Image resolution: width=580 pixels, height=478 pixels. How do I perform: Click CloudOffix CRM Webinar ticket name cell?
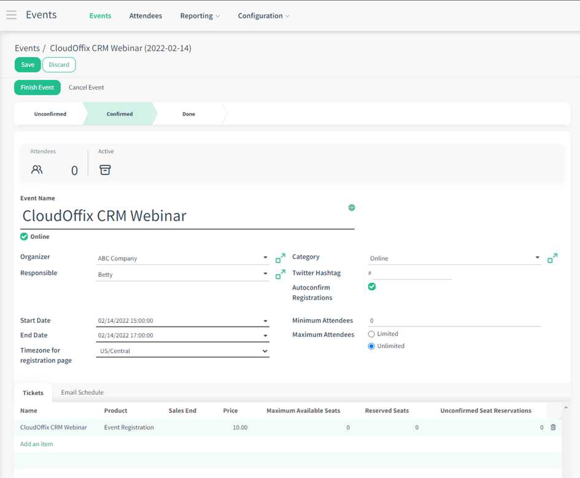53,427
